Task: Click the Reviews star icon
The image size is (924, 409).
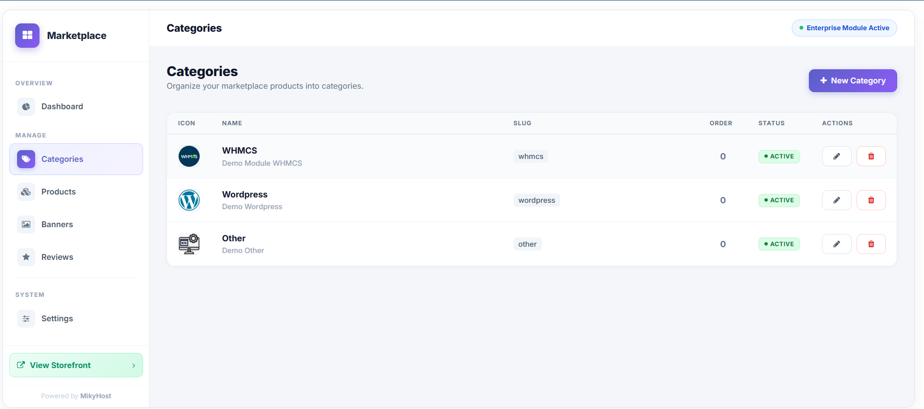Action: click(x=26, y=257)
